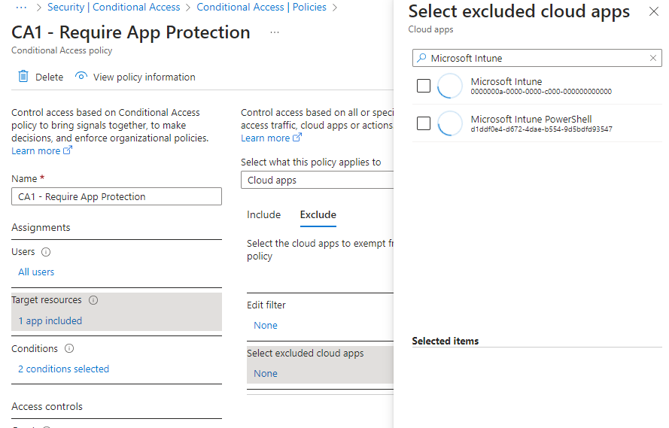The image size is (669, 428).
Task: Click the CA1 - Require App Protection page title
Action: point(131,32)
